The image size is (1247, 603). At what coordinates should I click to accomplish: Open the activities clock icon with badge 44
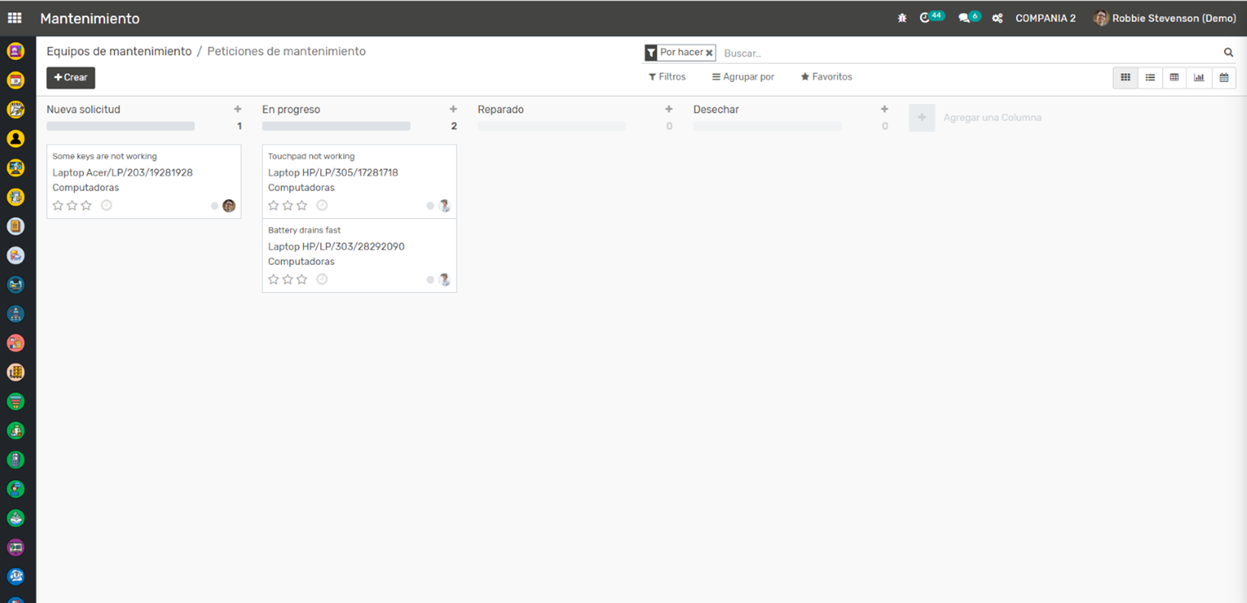point(925,18)
